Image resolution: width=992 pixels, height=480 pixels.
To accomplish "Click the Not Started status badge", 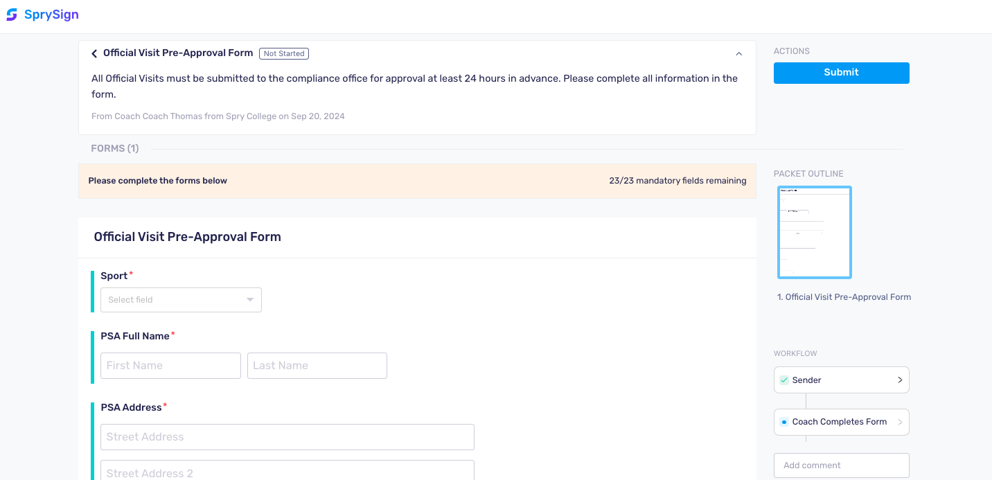I will (x=284, y=53).
